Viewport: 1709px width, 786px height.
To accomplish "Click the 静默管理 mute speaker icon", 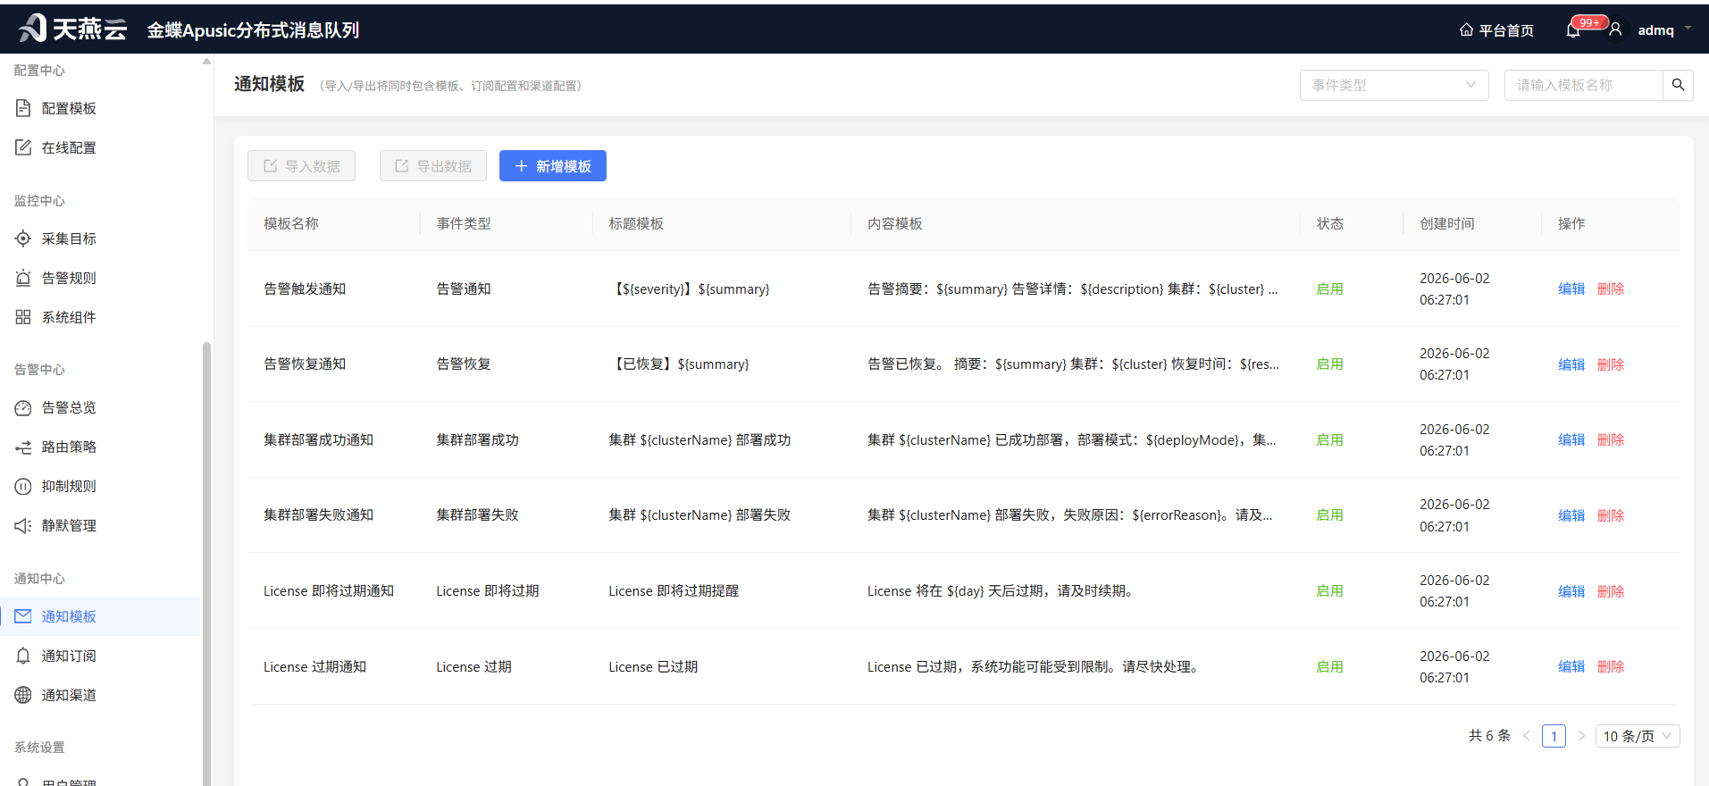I will coord(23,525).
